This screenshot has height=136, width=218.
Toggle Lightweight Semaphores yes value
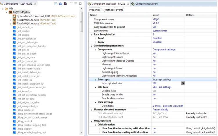(x=154, y=53)
